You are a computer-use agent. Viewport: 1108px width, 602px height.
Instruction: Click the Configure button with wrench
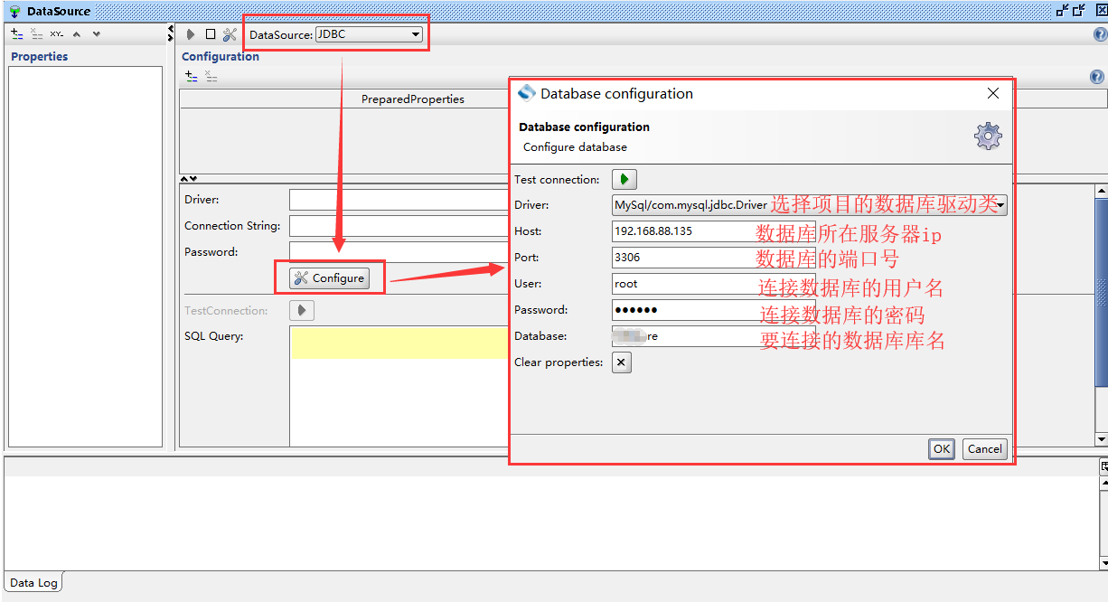[329, 278]
